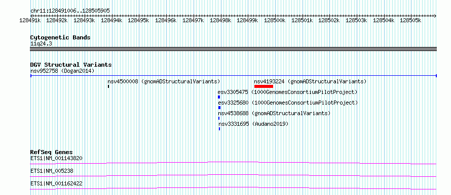This screenshot has height=195, width=451.
Task: Click the 128499k ruler position label
Action: coord(248,20)
